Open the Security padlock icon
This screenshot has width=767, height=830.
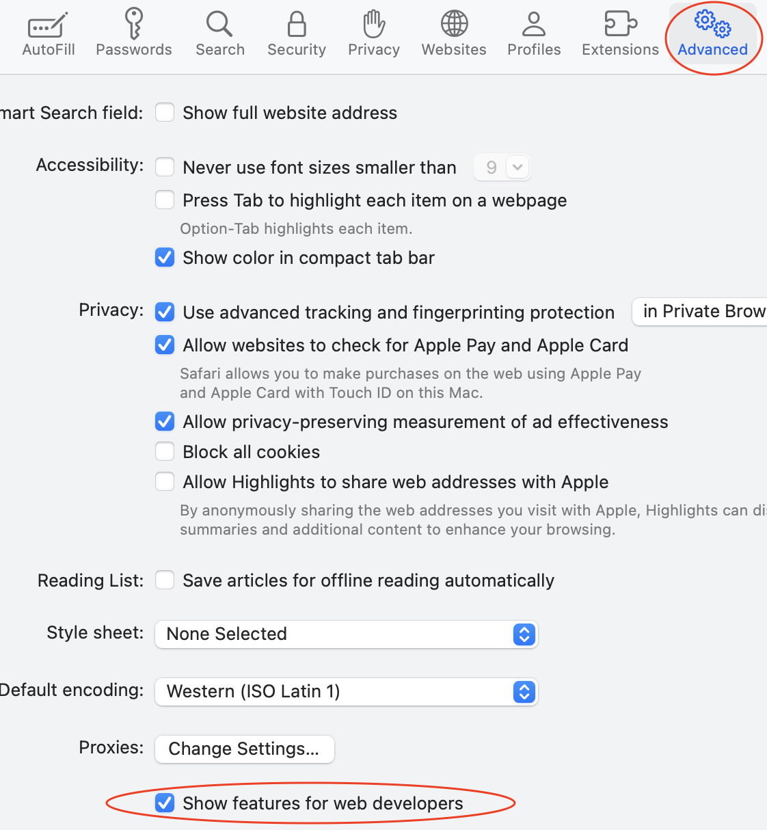click(x=297, y=24)
